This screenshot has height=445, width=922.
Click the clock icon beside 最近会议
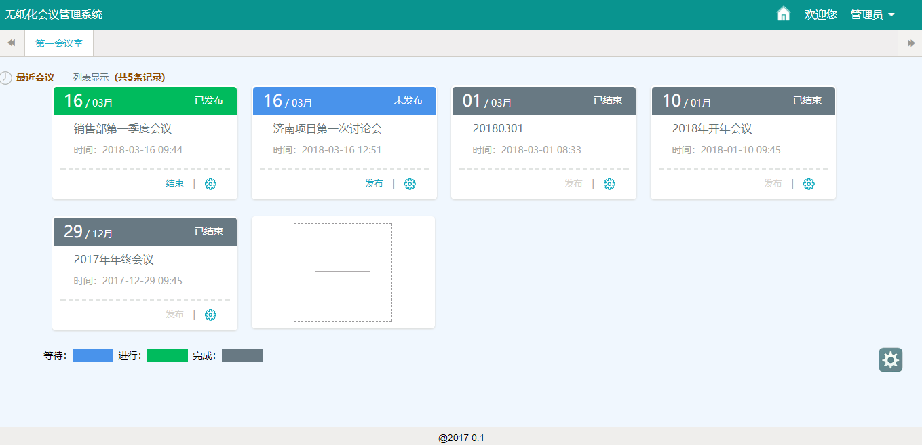[5, 78]
